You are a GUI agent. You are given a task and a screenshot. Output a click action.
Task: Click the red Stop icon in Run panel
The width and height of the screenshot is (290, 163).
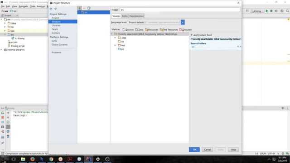pyautogui.click(x=3, y=117)
